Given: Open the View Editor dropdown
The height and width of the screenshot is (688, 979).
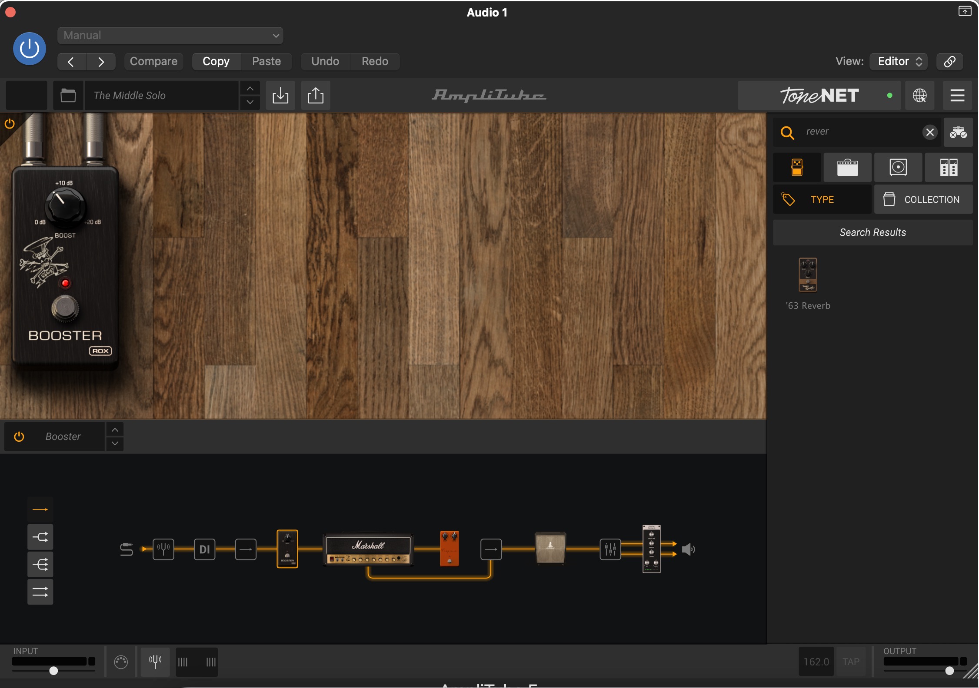Looking at the screenshot, I should (899, 61).
